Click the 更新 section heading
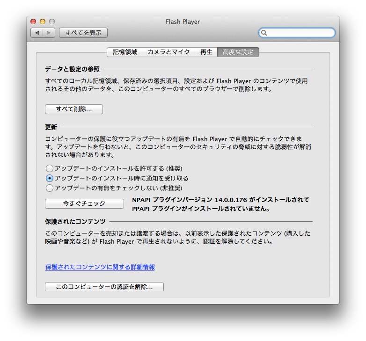This screenshot has width=366, height=341. coord(51,127)
